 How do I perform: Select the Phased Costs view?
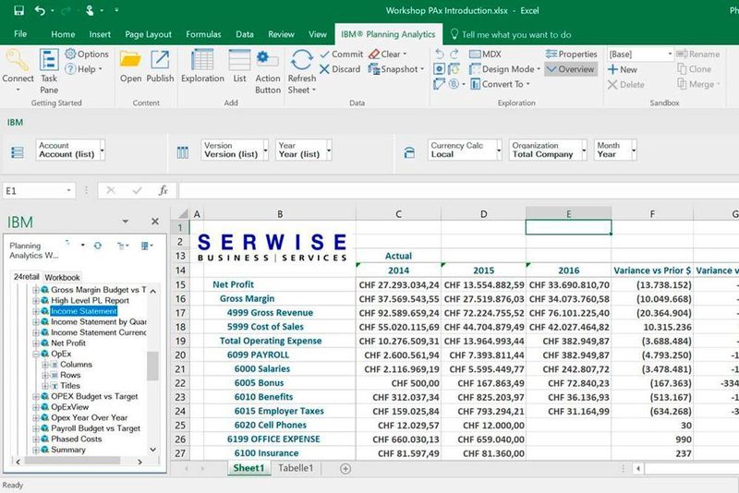point(77,439)
